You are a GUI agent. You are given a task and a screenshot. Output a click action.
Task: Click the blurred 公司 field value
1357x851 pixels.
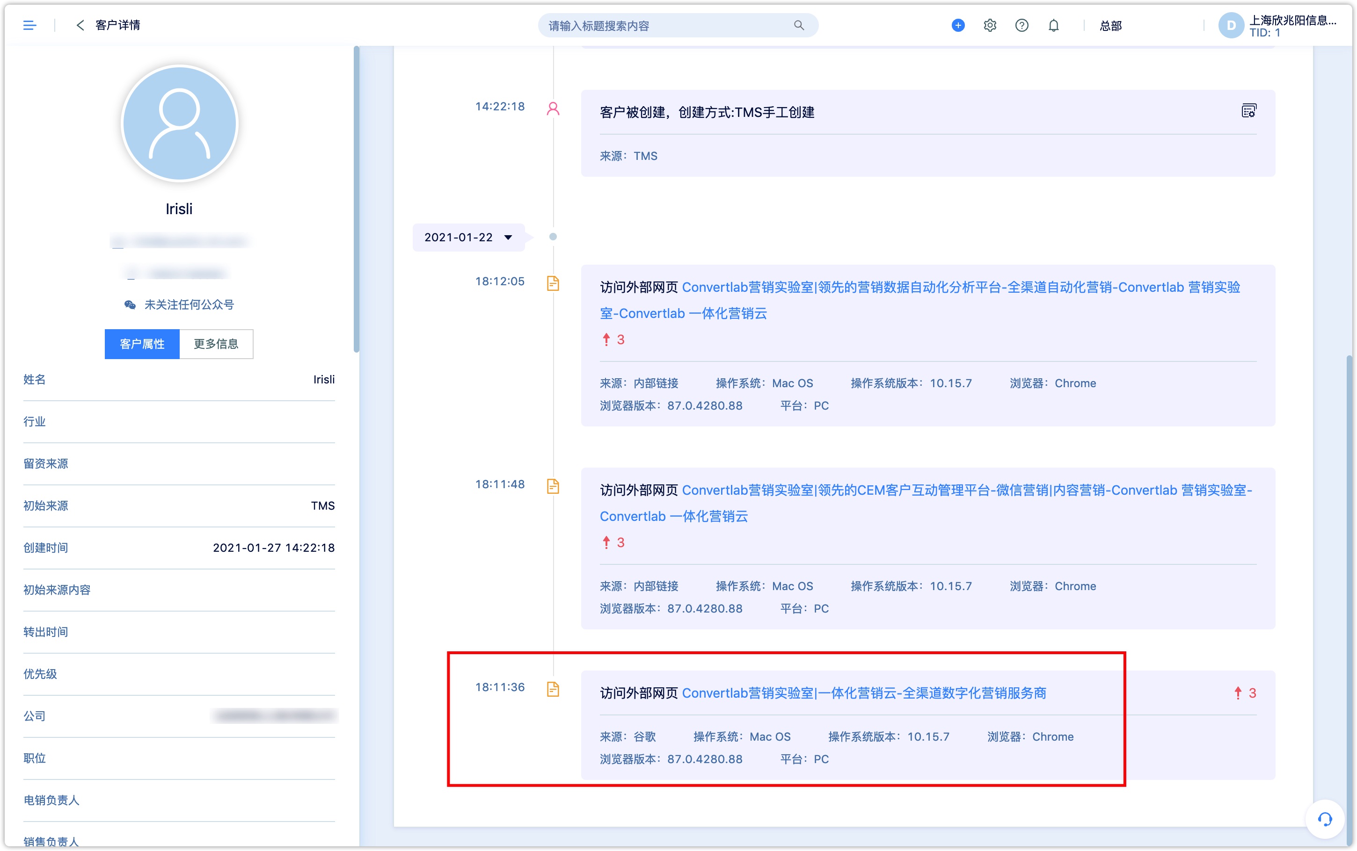(x=275, y=716)
